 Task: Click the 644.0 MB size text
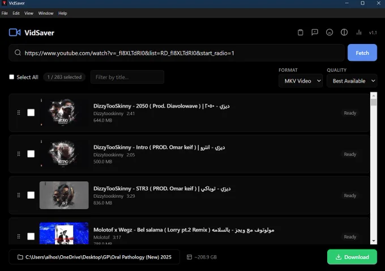[x=102, y=120]
